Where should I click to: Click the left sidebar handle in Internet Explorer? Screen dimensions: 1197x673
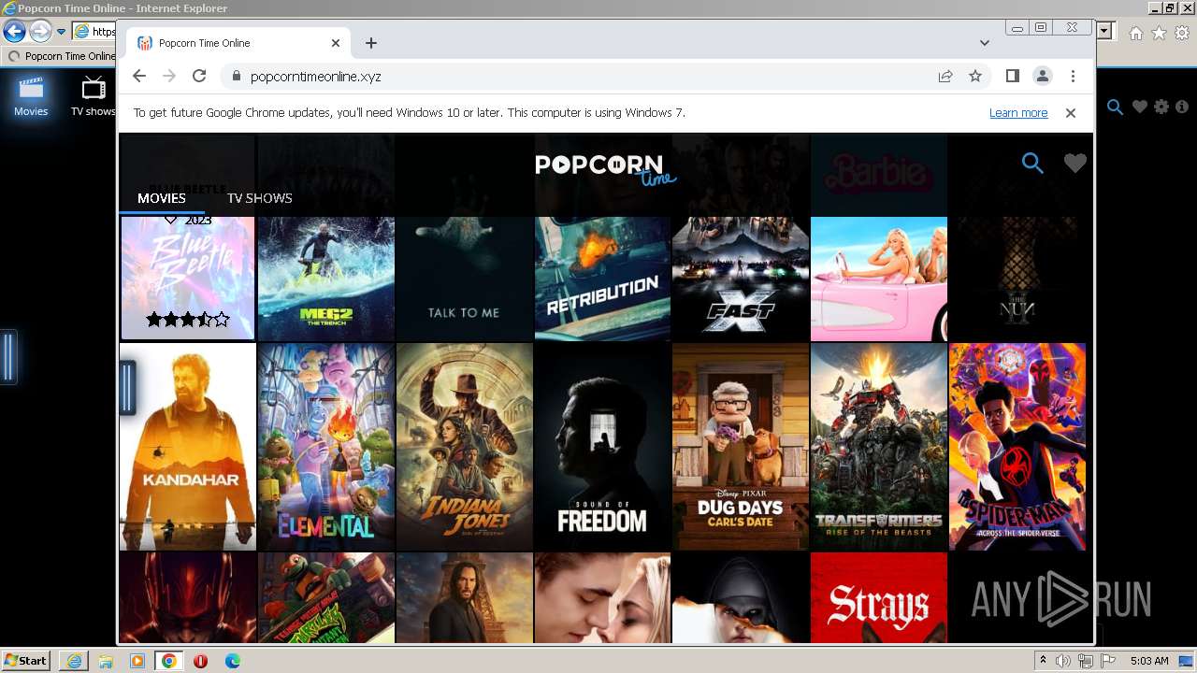pos(8,357)
